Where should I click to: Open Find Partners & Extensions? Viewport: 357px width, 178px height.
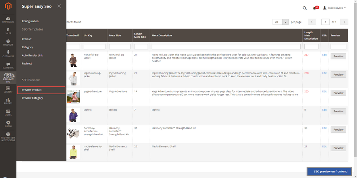pos(8,137)
